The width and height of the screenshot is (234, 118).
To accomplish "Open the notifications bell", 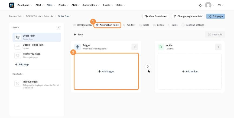I will [200, 5].
